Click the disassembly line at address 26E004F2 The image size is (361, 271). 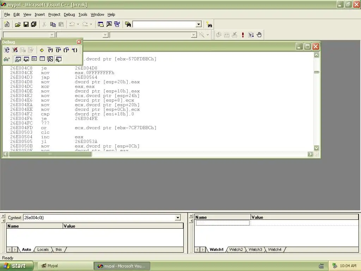click(72, 114)
